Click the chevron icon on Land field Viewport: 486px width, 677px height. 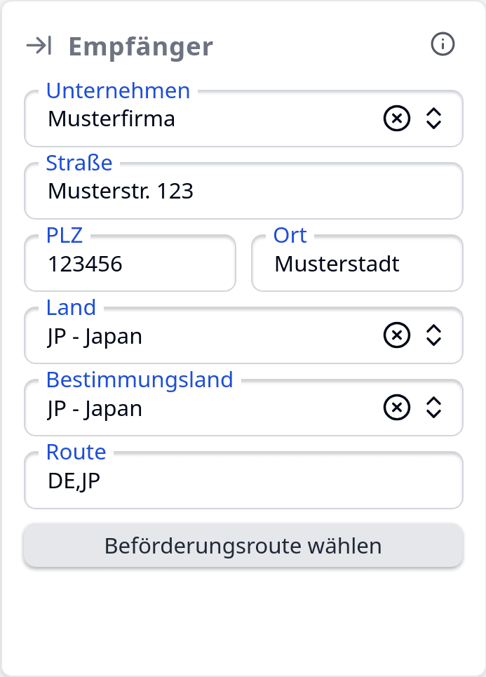point(433,335)
